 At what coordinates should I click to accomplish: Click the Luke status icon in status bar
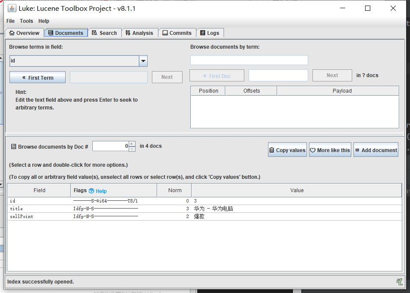399,281
